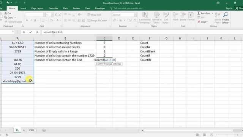Image resolution: width=243 pixels, height=137 pixels.
Task: Open Conditional Formatting menu
Action: point(145,18)
